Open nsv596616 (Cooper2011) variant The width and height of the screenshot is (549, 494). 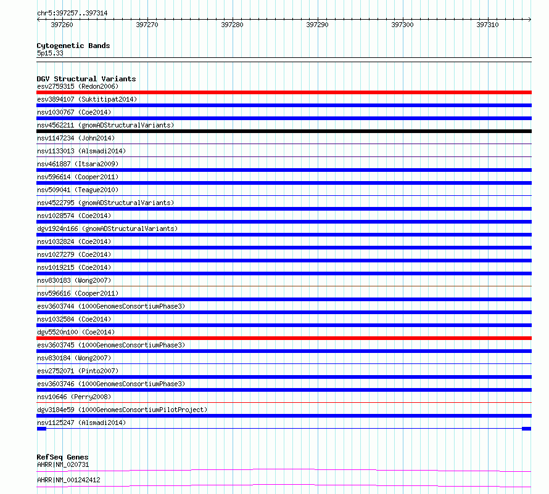[x=78, y=293]
